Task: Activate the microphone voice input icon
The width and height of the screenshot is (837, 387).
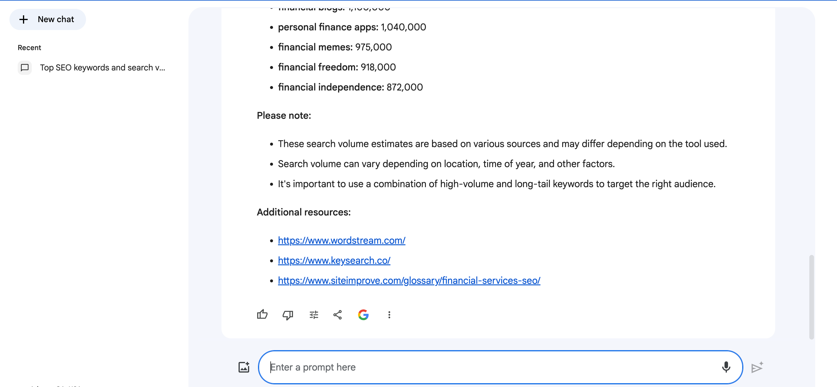Action: (x=726, y=367)
